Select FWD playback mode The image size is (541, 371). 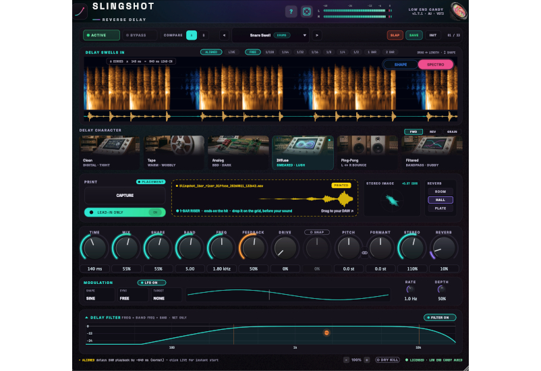pos(414,132)
